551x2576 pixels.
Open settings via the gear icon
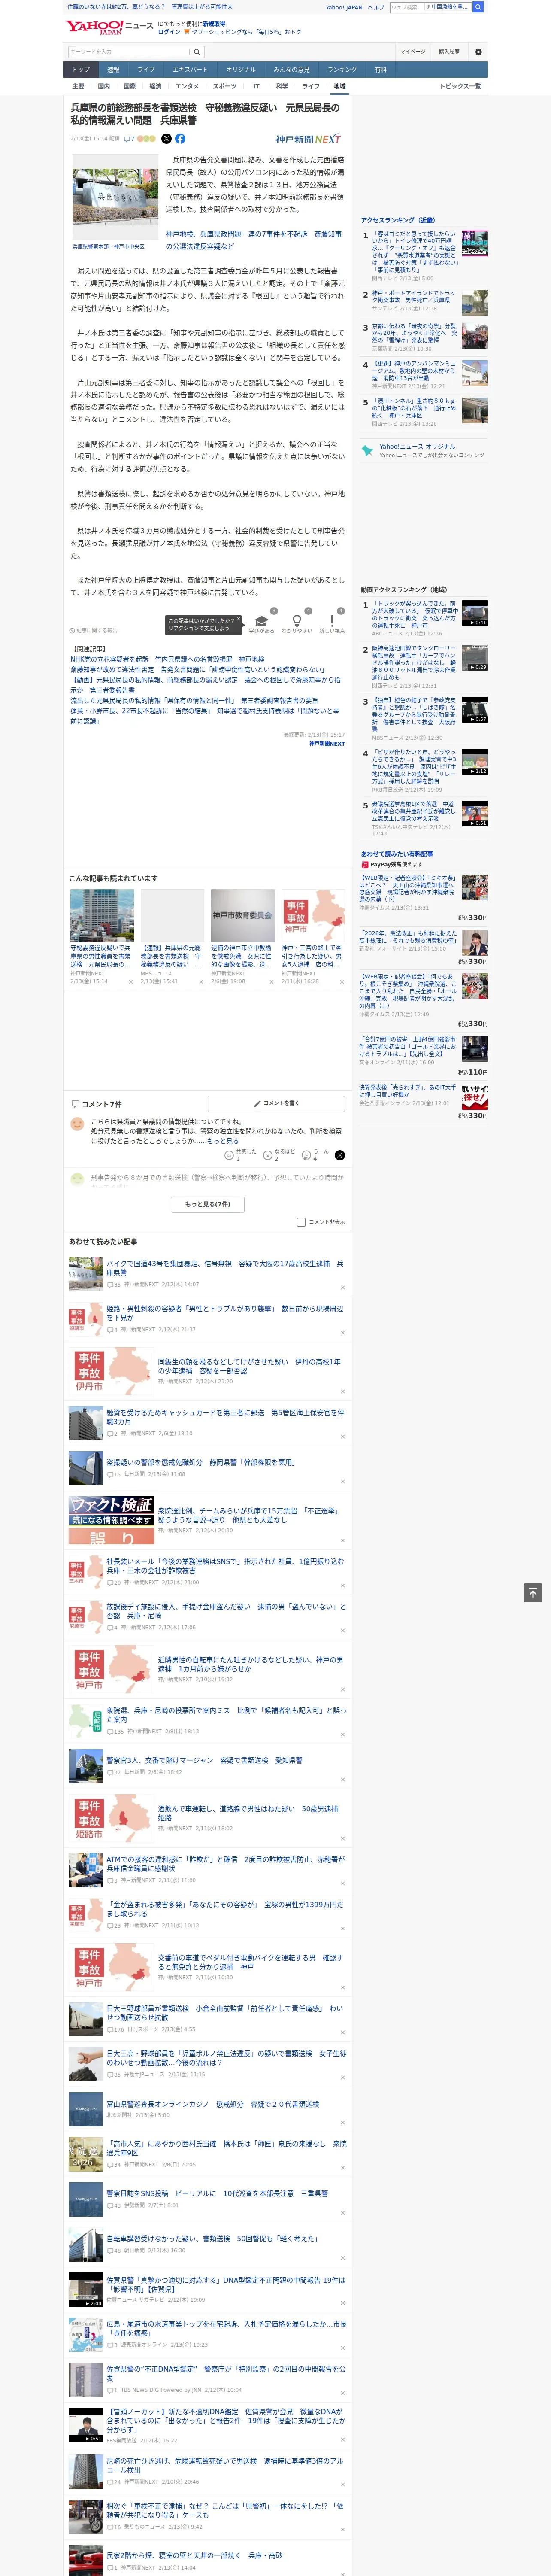coord(478,52)
